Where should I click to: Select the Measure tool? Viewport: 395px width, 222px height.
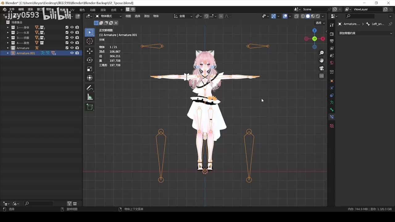click(x=90, y=97)
